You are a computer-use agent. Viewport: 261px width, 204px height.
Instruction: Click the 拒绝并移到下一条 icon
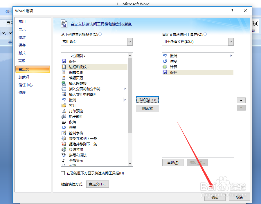pyautogui.click(x=64, y=144)
